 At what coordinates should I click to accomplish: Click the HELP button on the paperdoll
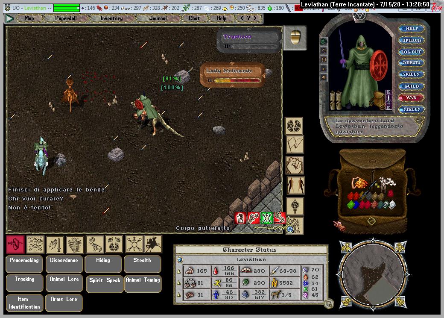point(412,28)
